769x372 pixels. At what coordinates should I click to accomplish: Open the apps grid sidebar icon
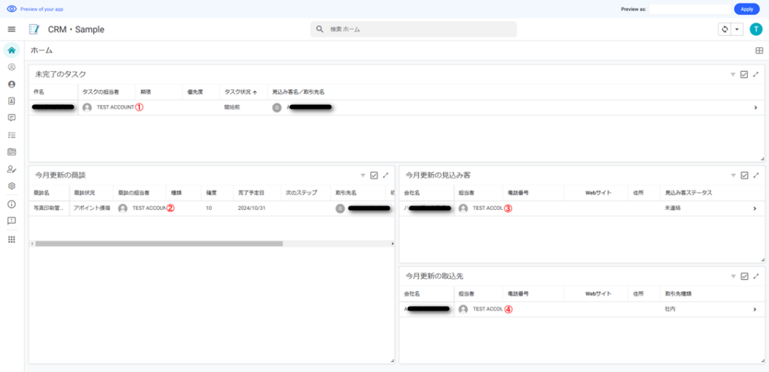(11, 239)
